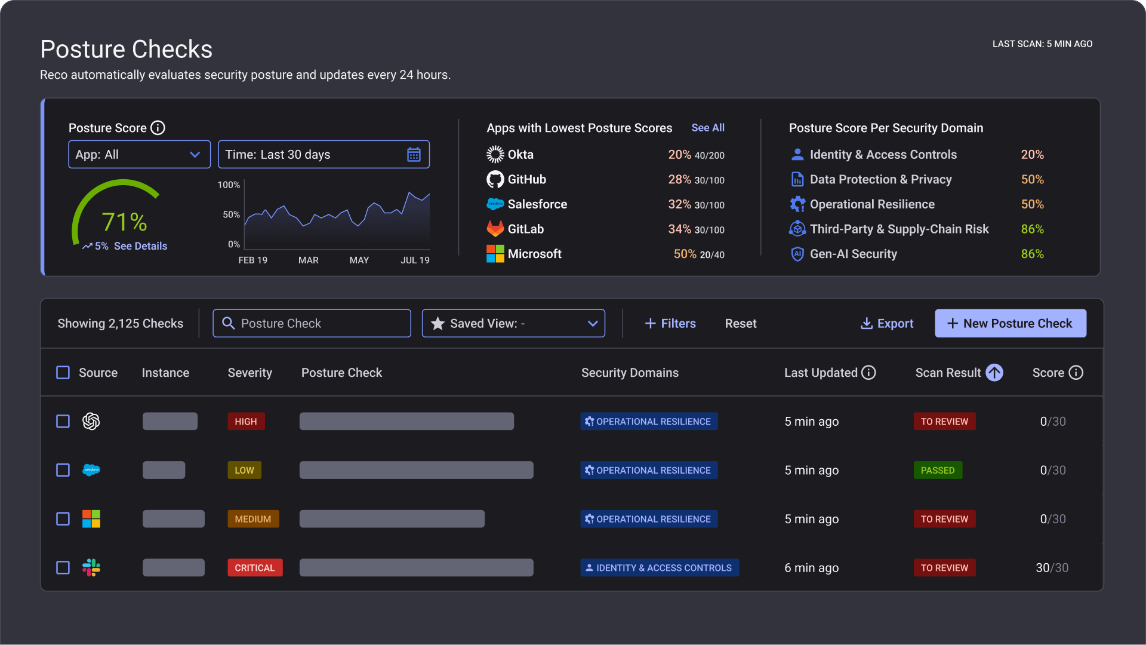The width and height of the screenshot is (1146, 645).
Task: Click the Posture Score info icon
Action: [158, 128]
